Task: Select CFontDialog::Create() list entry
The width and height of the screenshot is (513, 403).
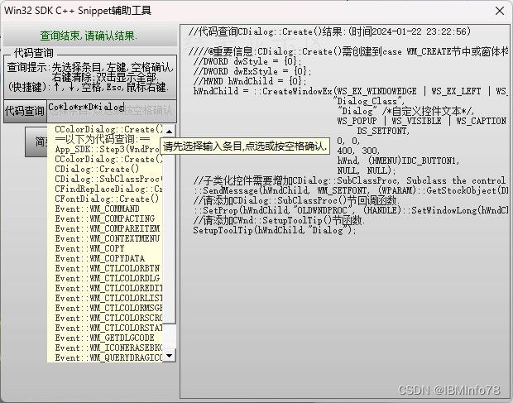Action: click(x=107, y=199)
